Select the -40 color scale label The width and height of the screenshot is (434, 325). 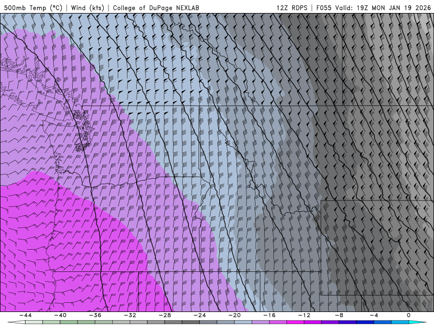click(x=60, y=315)
